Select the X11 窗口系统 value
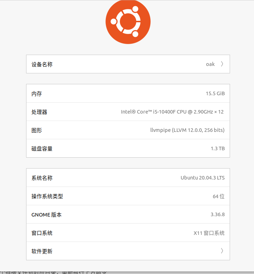254x274 pixels. pyautogui.click(x=209, y=233)
